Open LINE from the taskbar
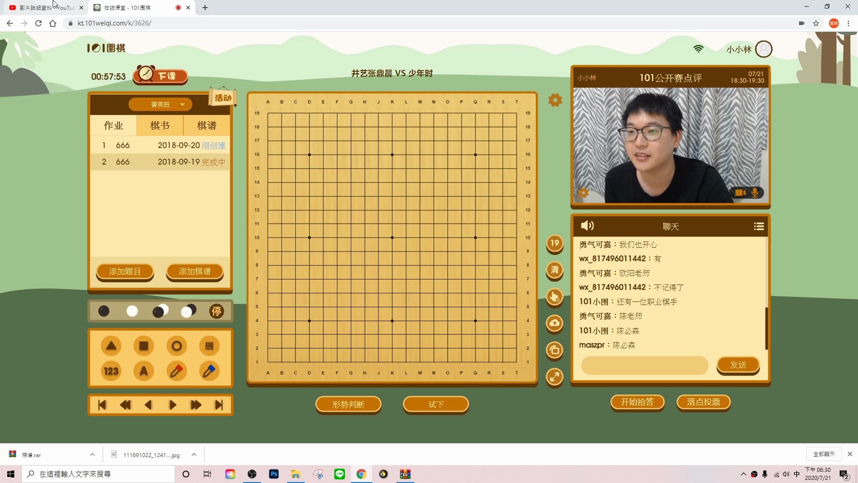Image resolution: width=858 pixels, height=483 pixels. (340, 474)
